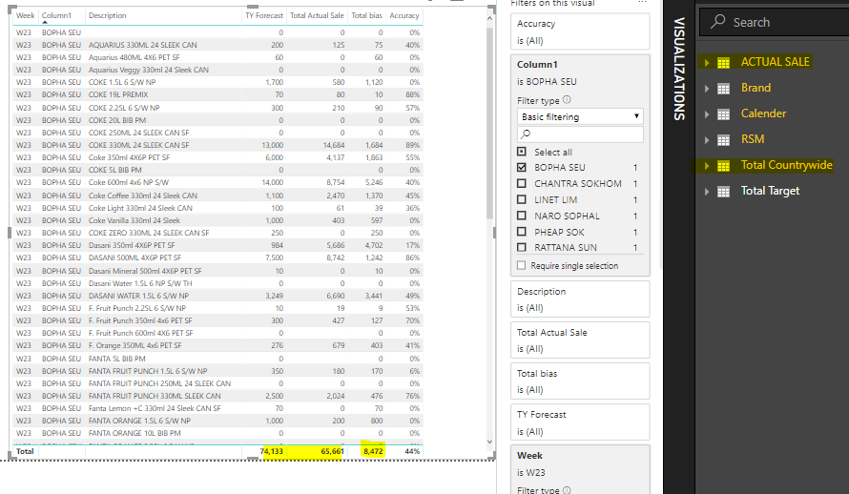Click the Brand table icon
The width and height of the screenshot is (849, 494).
click(723, 88)
